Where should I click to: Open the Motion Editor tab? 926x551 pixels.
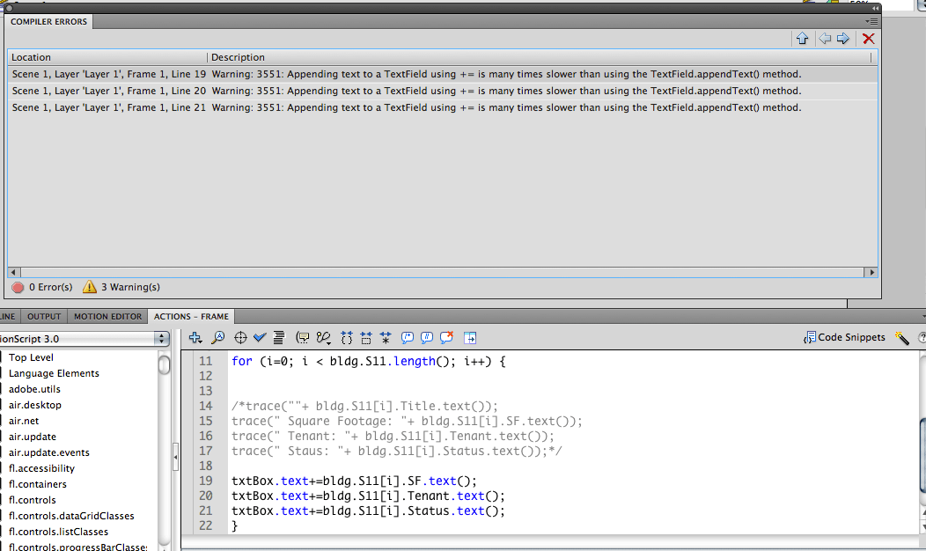pos(108,316)
